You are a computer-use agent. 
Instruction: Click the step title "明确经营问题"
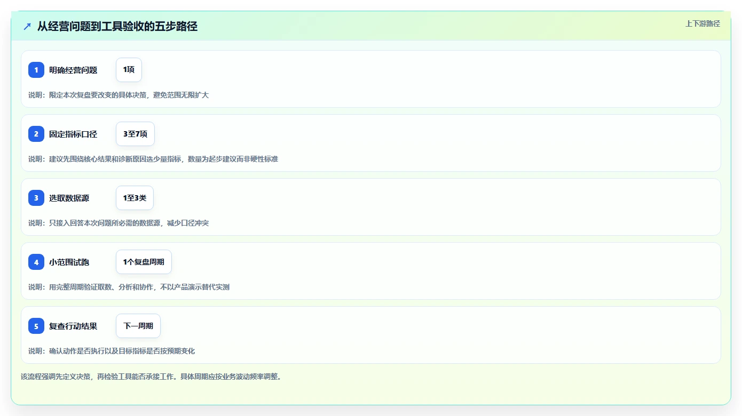pos(73,70)
